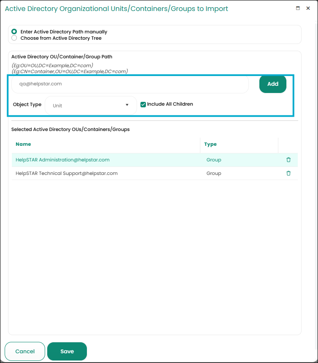Delete the HelpSTAR Administration group entry

[288, 160]
